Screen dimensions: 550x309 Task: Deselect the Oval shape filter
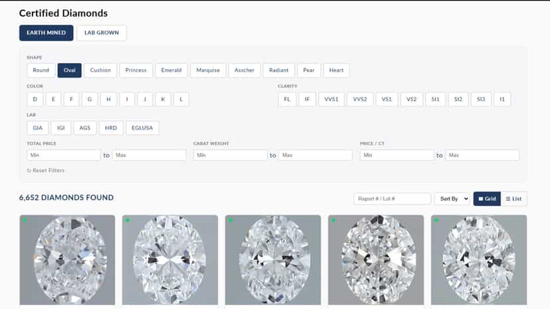(70, 70)
